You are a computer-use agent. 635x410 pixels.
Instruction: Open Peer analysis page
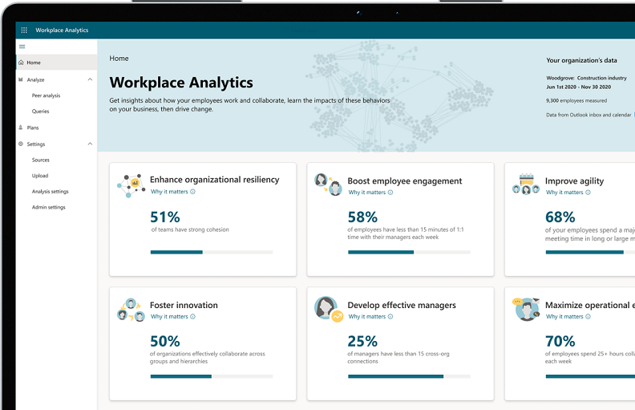(46, 95)
